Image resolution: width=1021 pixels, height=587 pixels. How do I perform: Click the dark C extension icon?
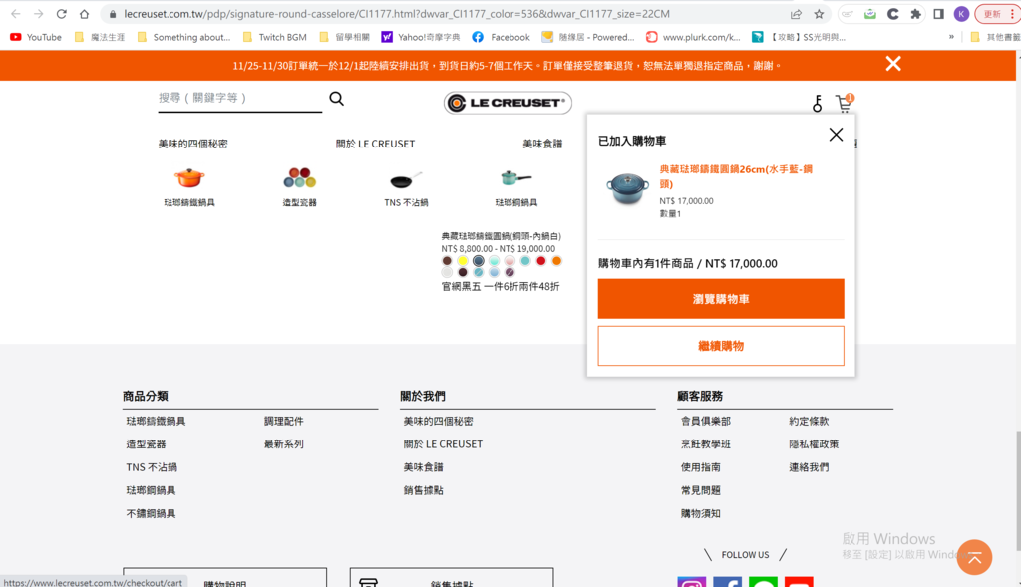[x=892, y=14]
